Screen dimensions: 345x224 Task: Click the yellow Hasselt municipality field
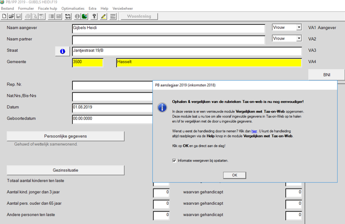click(208, 62)
